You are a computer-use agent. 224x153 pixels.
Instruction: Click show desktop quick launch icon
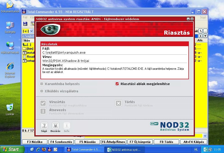[x=32, y=149]
